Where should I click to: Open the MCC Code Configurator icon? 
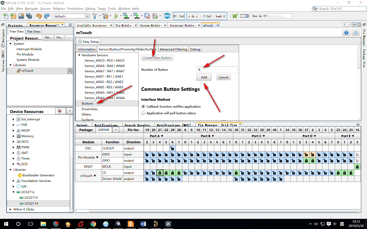(167, 16)
